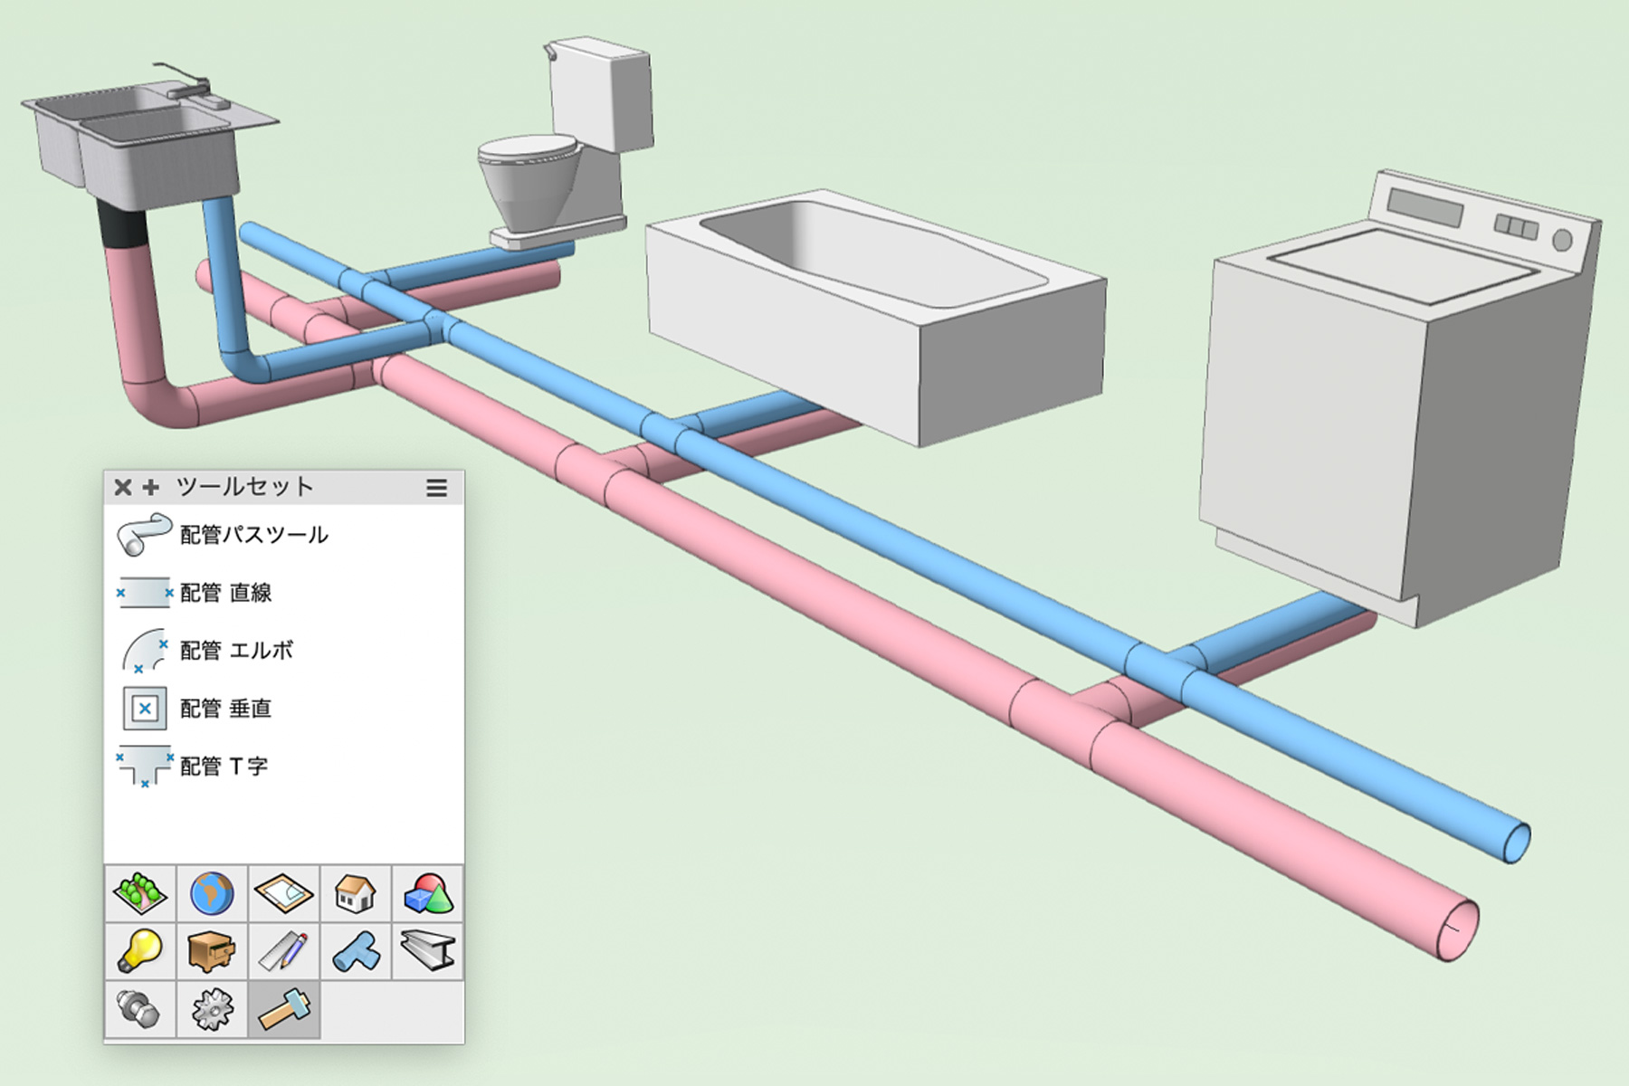Select the bathtub 3D object
Image resolution: width=1629 pixels, height=1086 pixels.
pyautogui.click(x=876, y=317)
